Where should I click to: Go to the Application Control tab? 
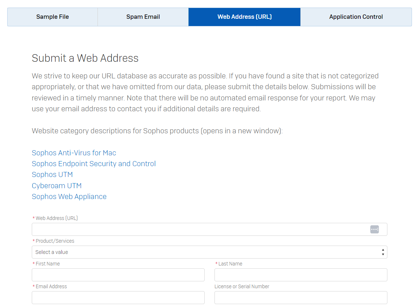point(356,17)
